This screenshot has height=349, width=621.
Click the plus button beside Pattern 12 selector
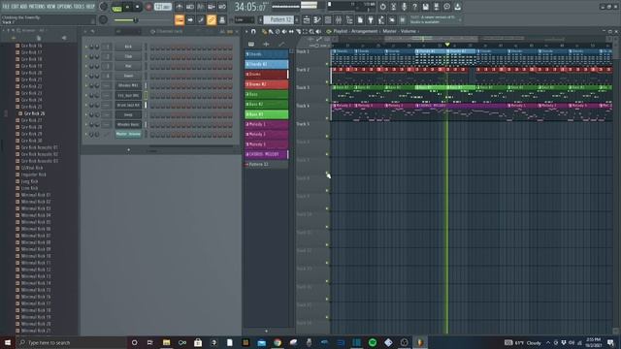(x=298, y=19)
